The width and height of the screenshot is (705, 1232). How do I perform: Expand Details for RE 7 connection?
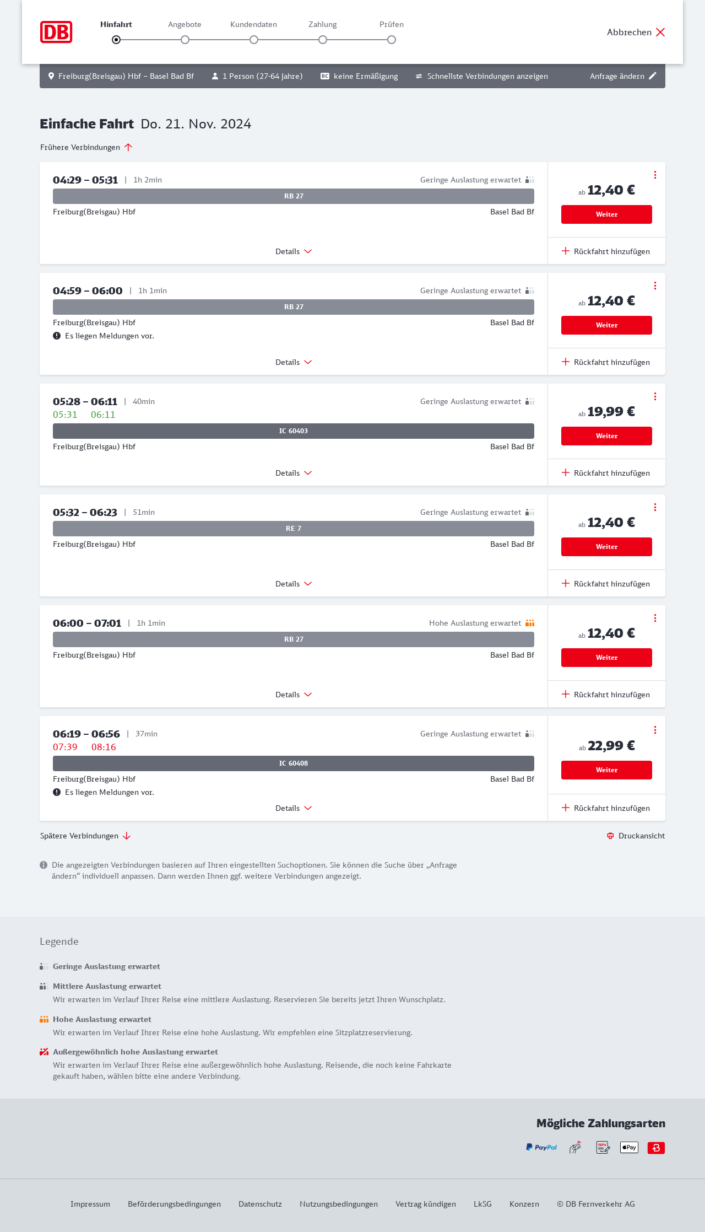coord(294,584)
